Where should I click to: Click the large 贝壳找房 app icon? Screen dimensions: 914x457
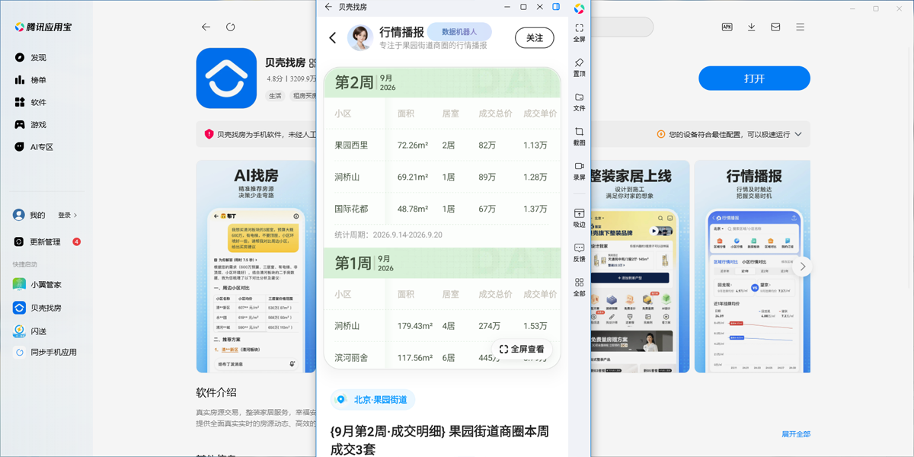coord(226,78)
